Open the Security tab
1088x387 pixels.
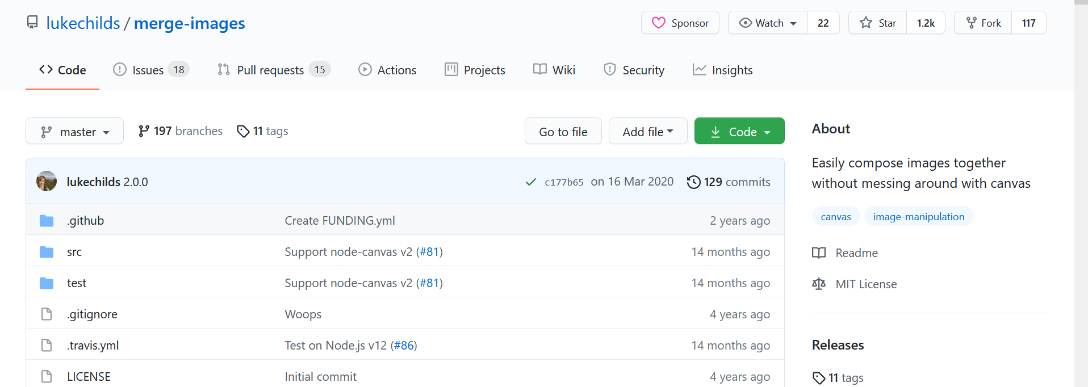pyautogui.click(x=634, y=70)
